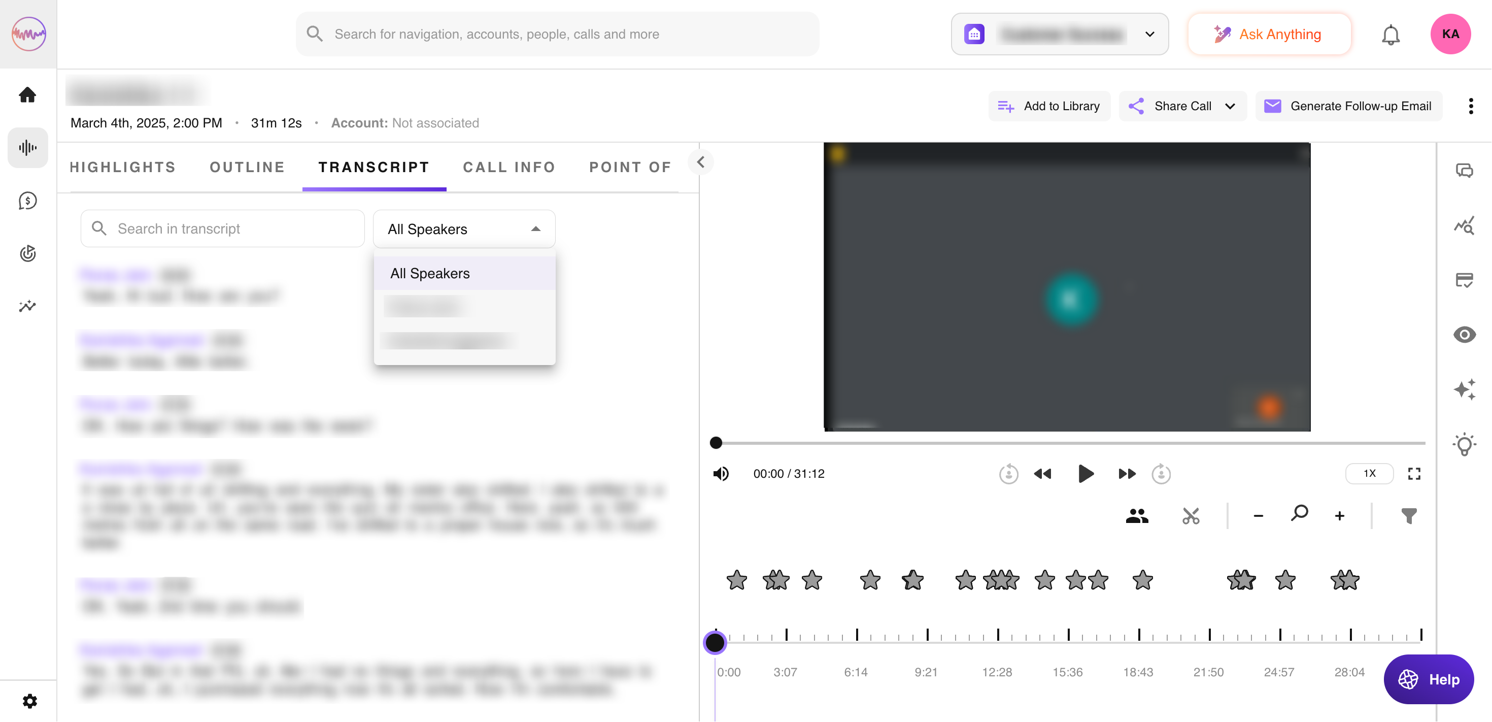
Task: Toggle fullscreen video mode
Action: click(x=1414, y=473)
